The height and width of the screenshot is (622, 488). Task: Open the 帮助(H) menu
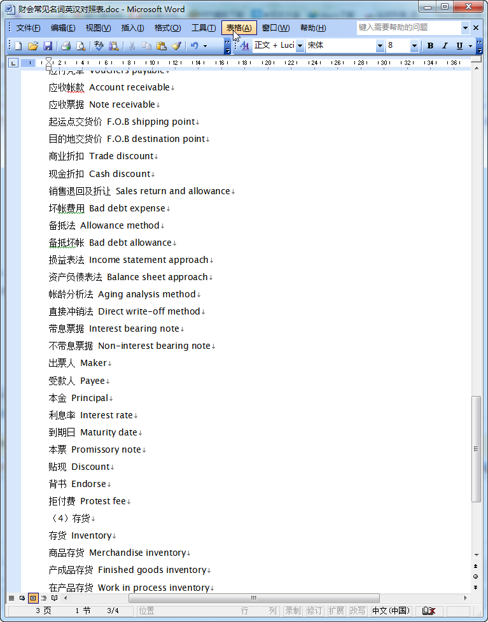point(313,28)
